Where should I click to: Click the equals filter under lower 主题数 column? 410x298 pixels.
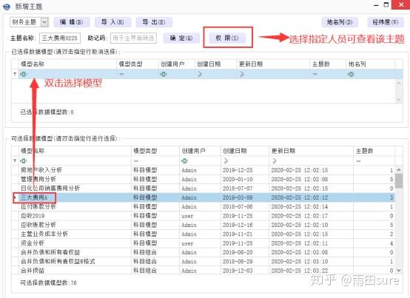click(x=358, y=161)
